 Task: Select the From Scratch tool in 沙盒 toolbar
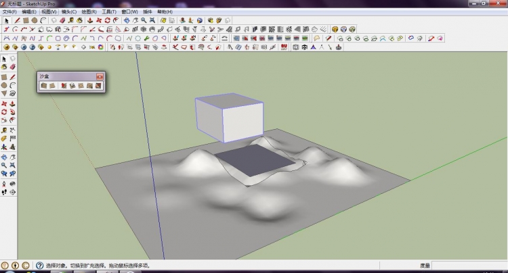click(52, 86)
